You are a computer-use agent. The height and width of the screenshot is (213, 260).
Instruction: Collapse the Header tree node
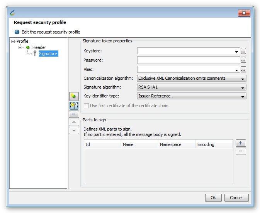tap(20, 47)
